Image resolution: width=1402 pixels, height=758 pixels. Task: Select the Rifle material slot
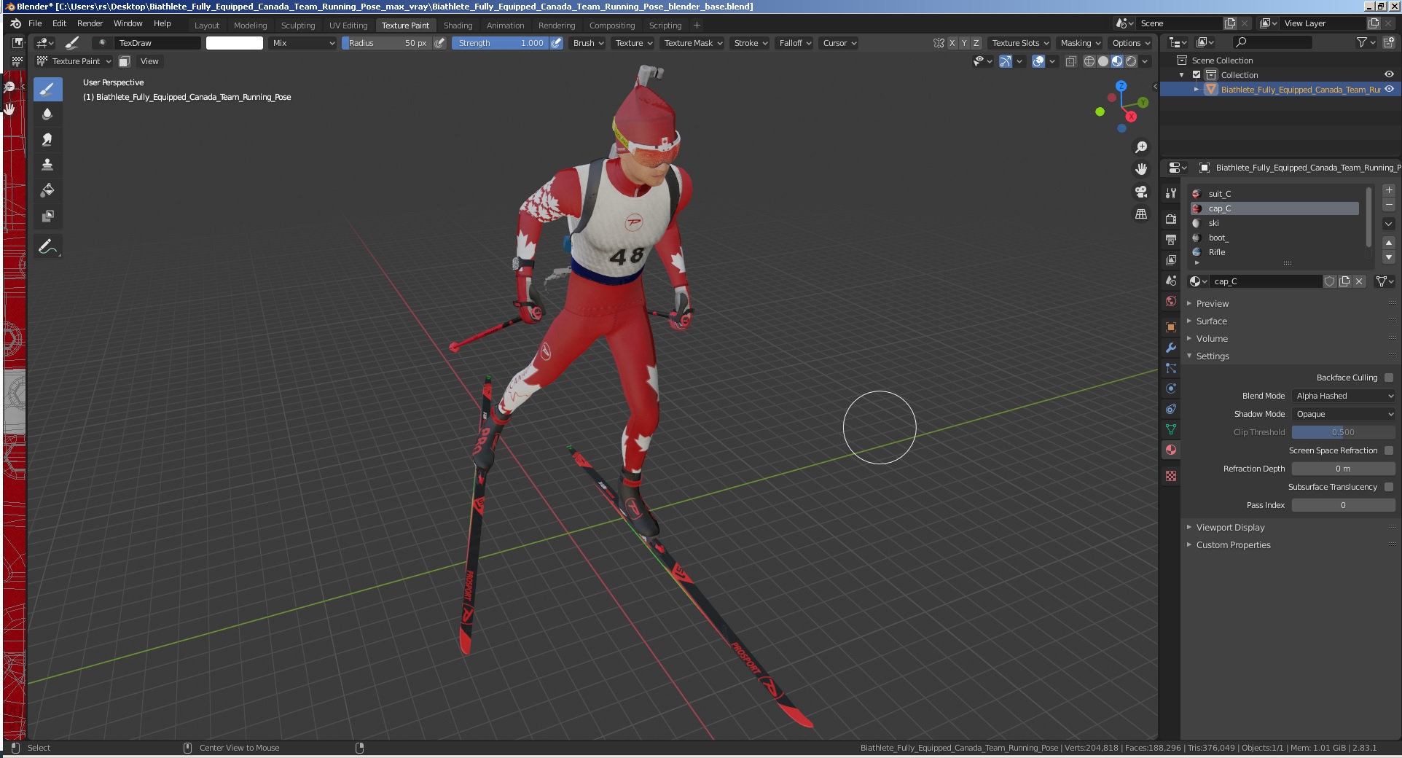(1275, 252)
